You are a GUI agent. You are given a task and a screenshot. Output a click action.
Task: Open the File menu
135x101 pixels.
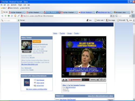[1, 5]
